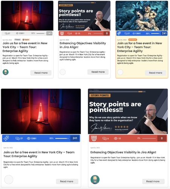Click the large Jira-style icon on bottom-left blue bar

[x=6, y=138]
